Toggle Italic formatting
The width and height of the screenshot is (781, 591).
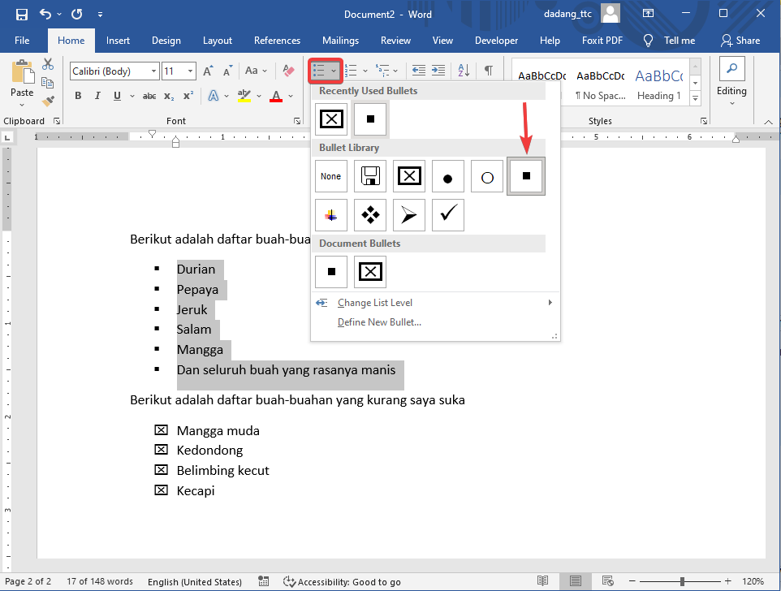pos(97,96)
